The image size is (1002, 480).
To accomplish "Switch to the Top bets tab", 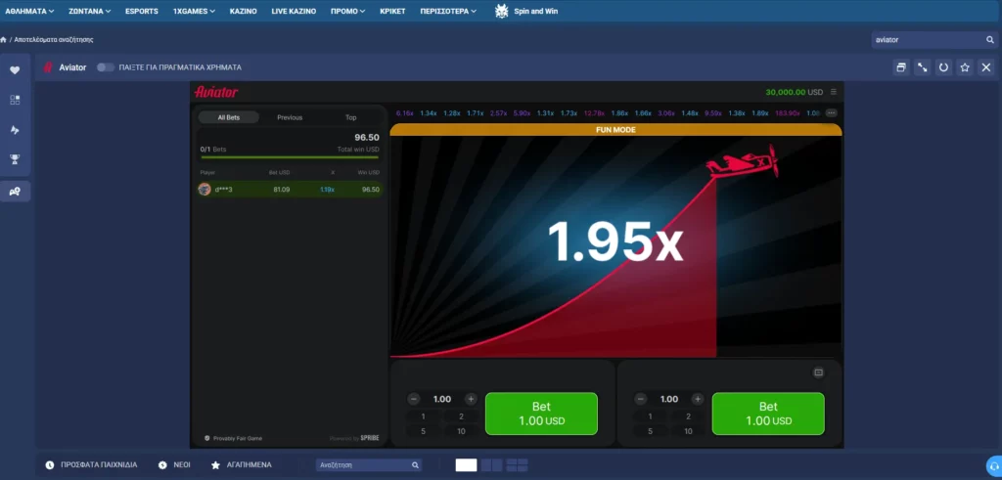I will point(351,117).
